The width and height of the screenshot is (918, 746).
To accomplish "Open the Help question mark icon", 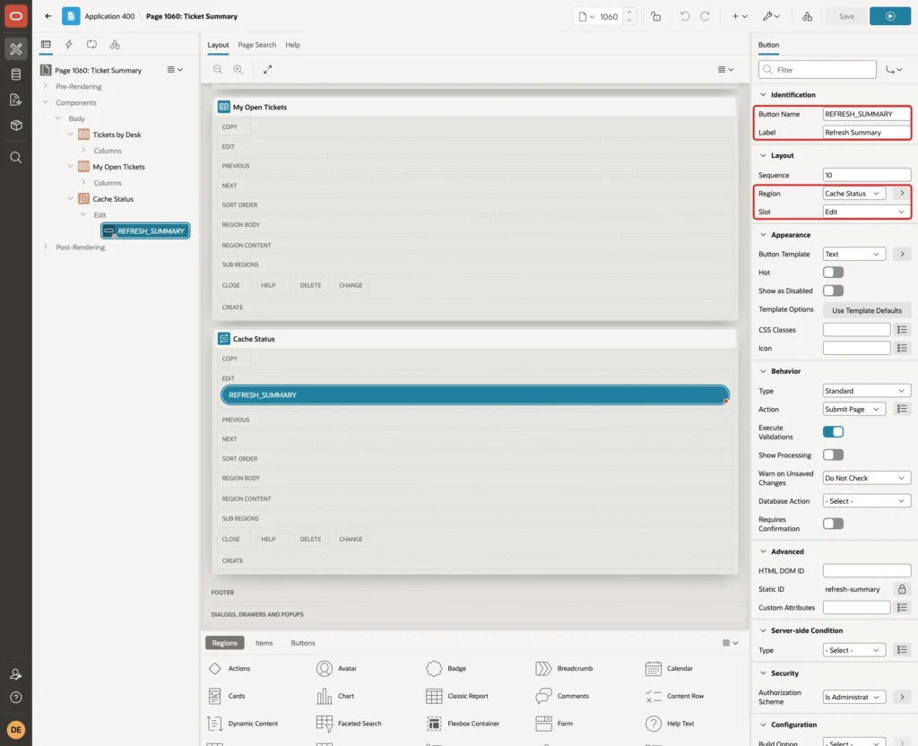I will pyautogui.click(x=16, y=698).
